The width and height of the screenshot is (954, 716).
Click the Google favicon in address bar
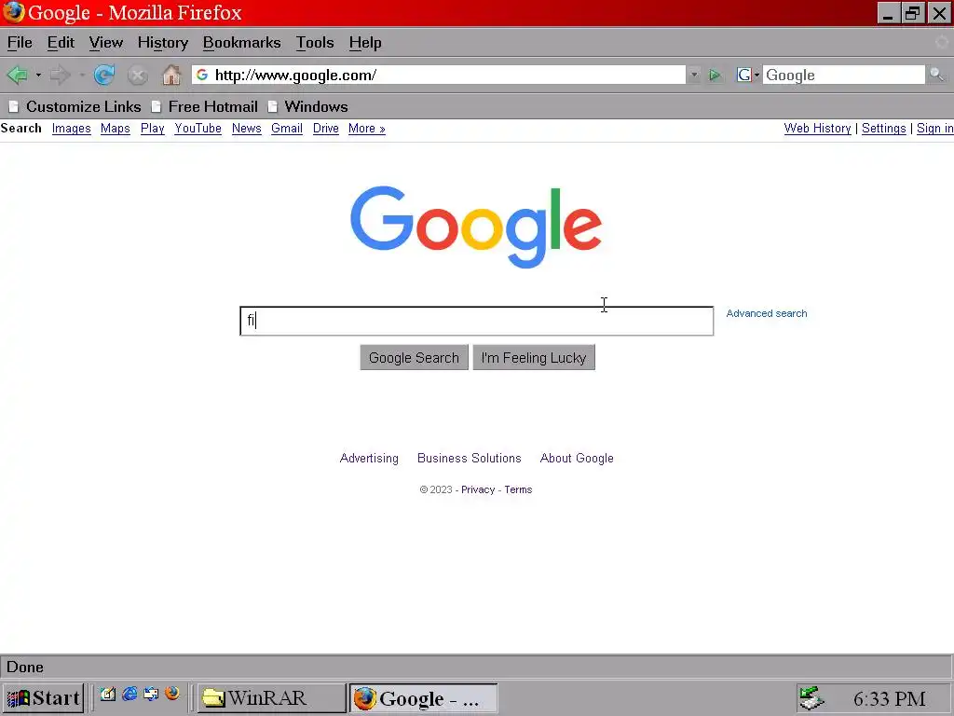(x=202, y=75)
